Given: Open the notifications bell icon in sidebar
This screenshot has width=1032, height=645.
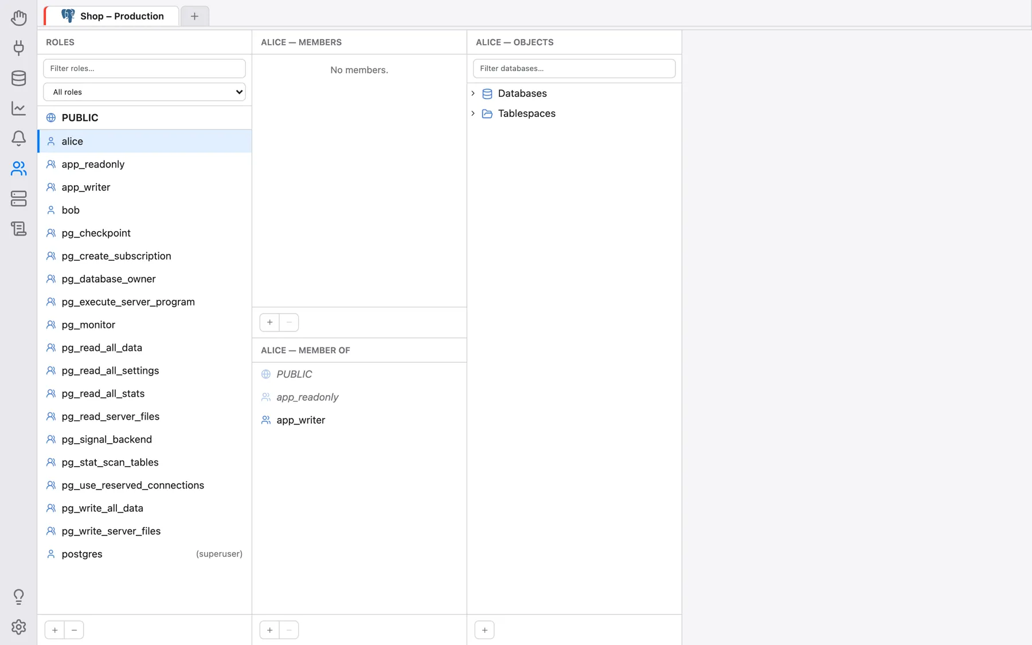Looking at the screenshot, I should pyautogui.click(x=18, y=138).
